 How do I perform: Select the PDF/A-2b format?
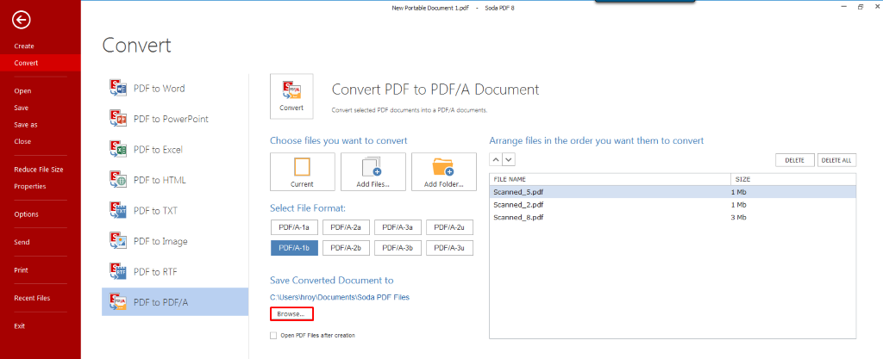point(346,248)
